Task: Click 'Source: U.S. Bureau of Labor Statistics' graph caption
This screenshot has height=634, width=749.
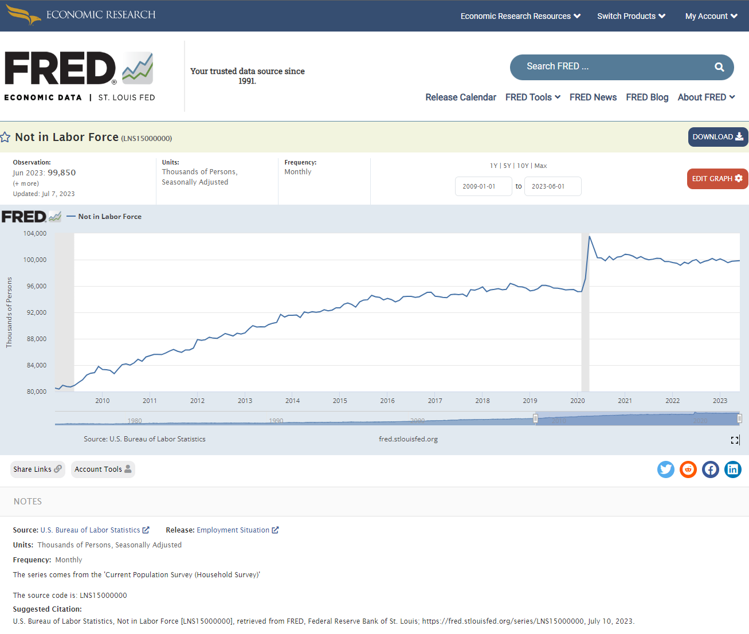Action: [x=144, y=439]
